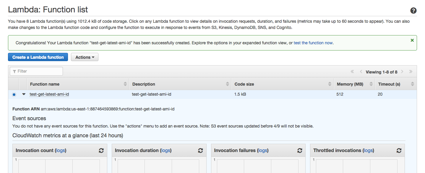Click Create a Lambda function
This screenshot has width=425, height=173.
pos(38,57)
